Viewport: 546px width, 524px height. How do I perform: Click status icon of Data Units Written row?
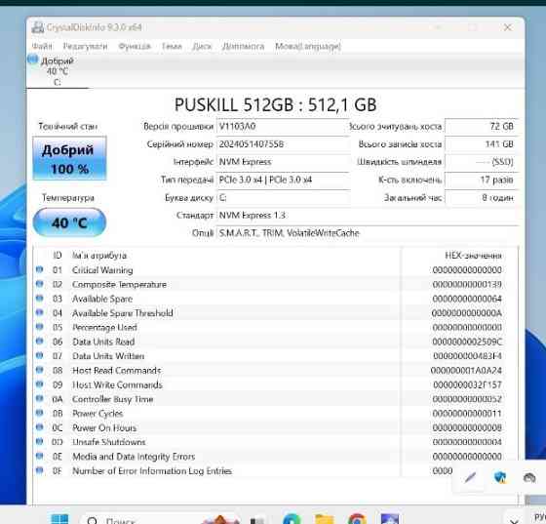(x=40, y=355)
